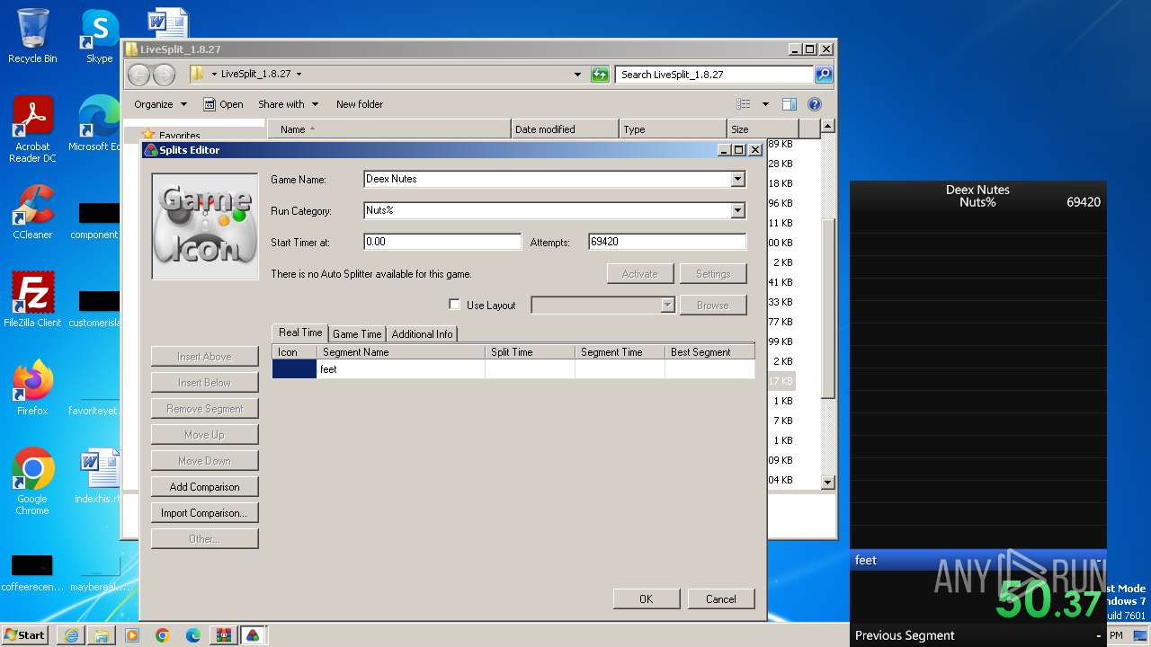Click New folder in Explorer toolbar
This screenshot has height=647, width=1151.
click(x=360, y=104)
